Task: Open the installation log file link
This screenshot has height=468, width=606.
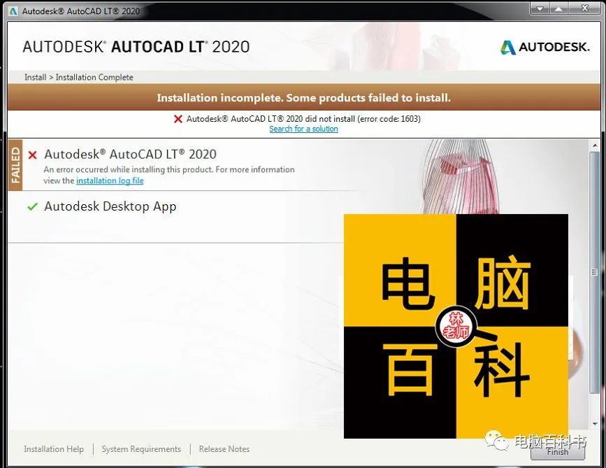Action: click(x=110, y=180)
